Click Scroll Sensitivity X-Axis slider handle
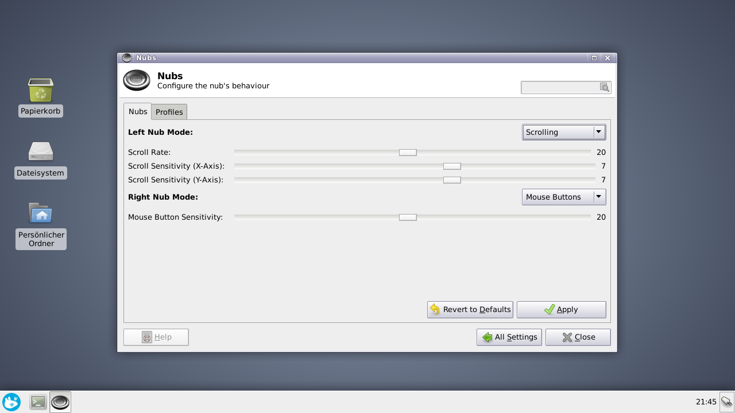 (452, 166)
